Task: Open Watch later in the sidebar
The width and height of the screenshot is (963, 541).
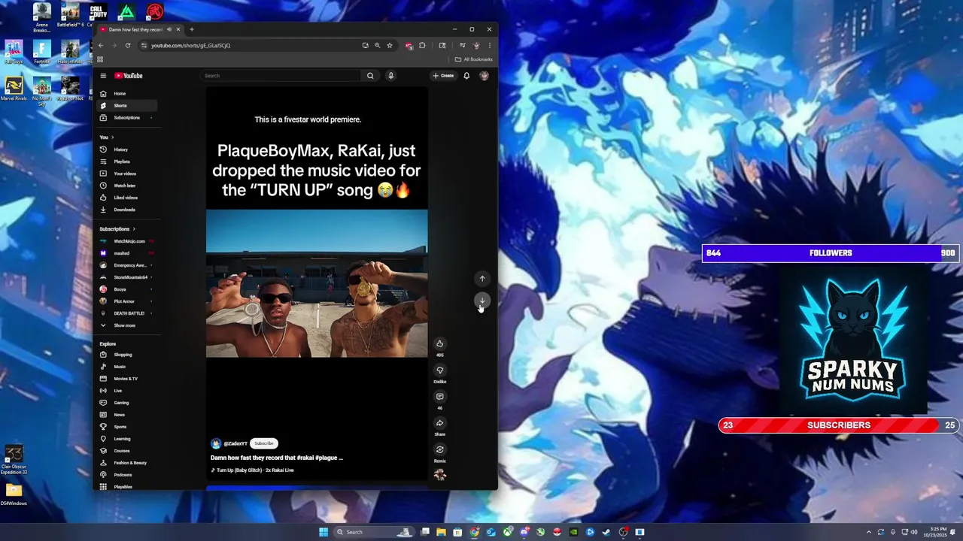Action: 128,186
